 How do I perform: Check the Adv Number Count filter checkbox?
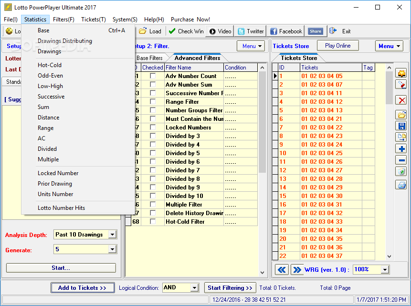click(x=153, y=76)
